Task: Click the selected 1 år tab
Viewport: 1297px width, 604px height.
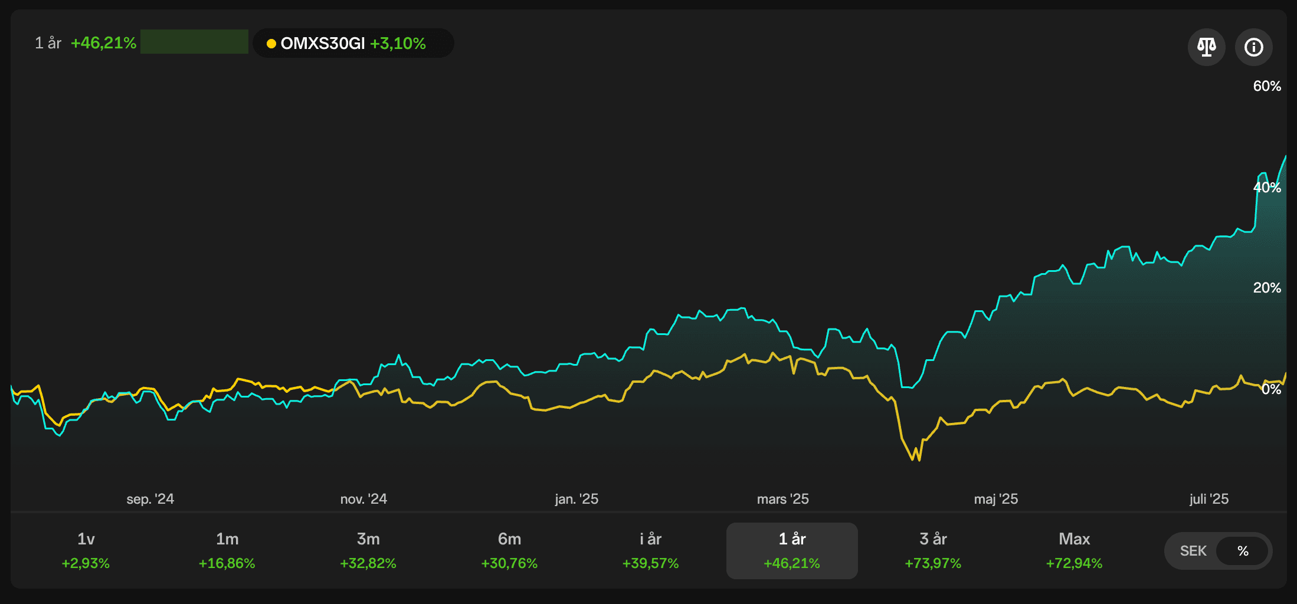Action: pyautogui.click(x=792, y=550)
